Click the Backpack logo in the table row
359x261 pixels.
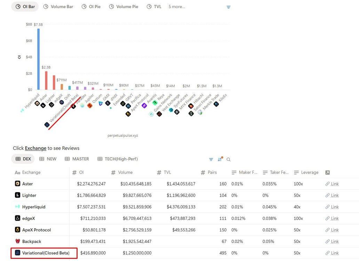tap(17, 241)
